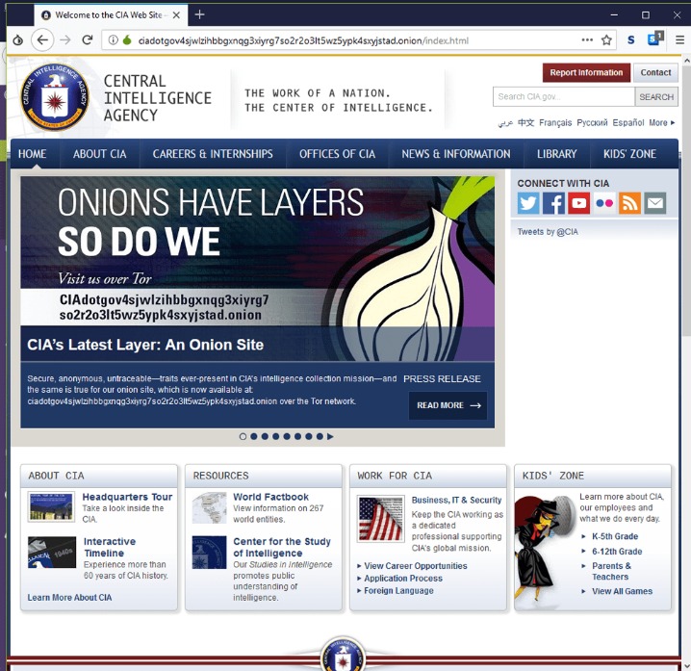691x671 pixels.
Task: Select the last carousel slide dot
Action: click(320, 436)
